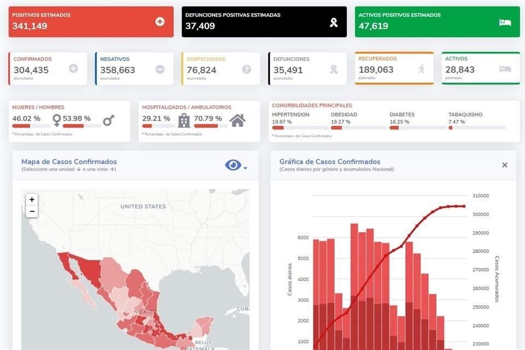Viewport: 525px width, 350px height.
Task: Click the hospital building icon
Action: click(x=184, y=120)
